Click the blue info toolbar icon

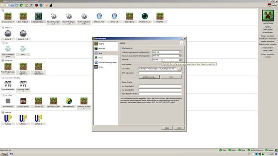pyautogui.click(x=41, y=5)
